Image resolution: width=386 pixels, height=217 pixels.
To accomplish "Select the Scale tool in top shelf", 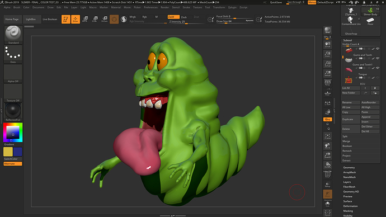I will pos(95,19).
